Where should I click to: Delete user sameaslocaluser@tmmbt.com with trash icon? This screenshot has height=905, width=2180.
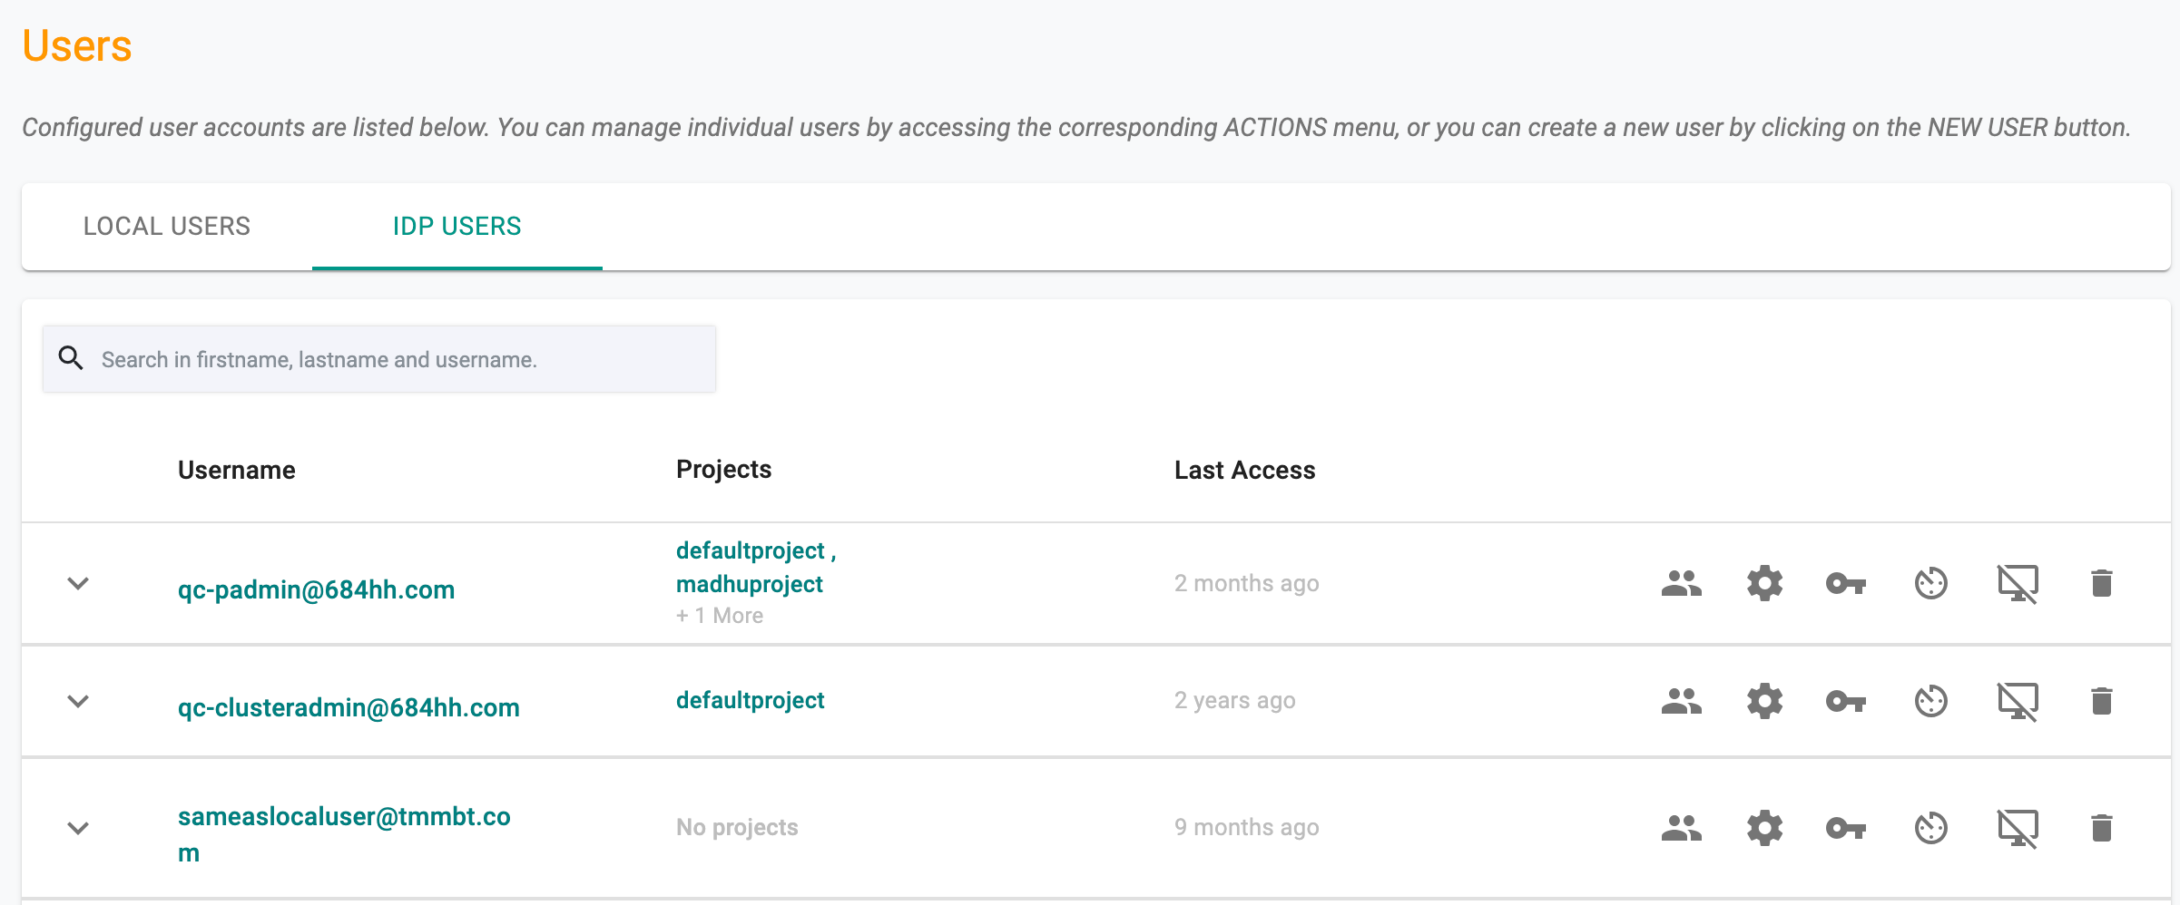coord(2102,828)
